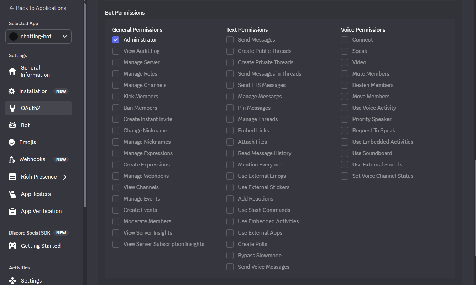Image resolution: width=476 pixels, height=285 pixels.
Task: Open the Activities Settings sidebar item
Action: coord(31,281)
